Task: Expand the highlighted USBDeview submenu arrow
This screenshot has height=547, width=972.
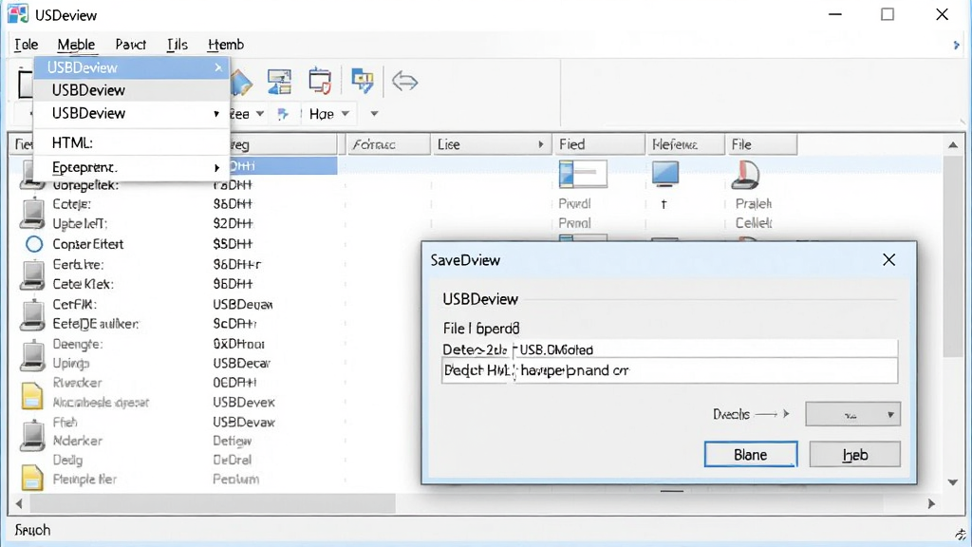Action: click(218, 67)
